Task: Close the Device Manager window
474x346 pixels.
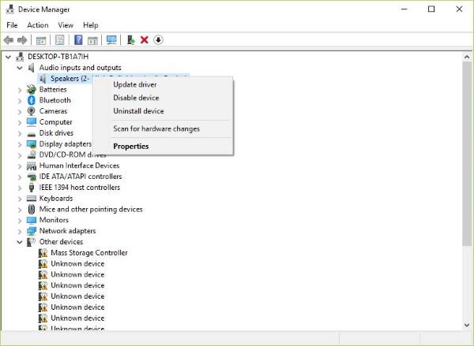Action: point(459,9)
